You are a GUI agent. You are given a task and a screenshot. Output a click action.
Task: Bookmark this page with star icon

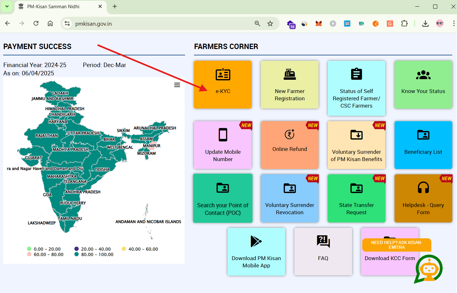(270, 23)
